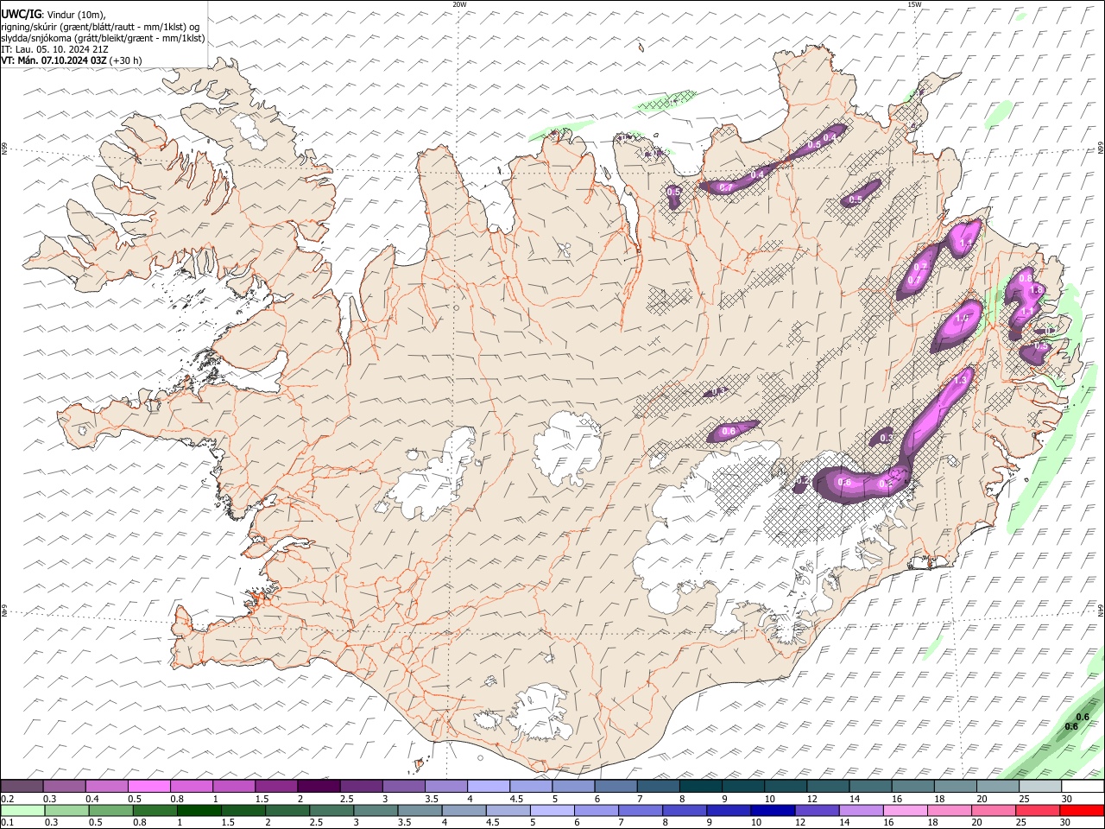The height and width of the screenshot is (829, 1105).
Task: Select the '4.5' label in the snow scale
Action: click(x=516, y=799)
